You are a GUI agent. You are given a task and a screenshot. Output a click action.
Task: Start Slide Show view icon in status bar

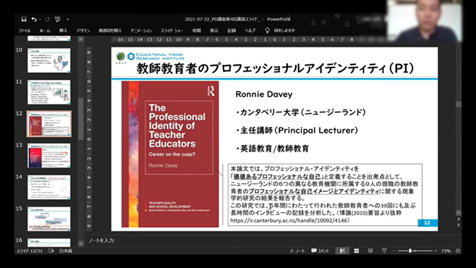pyautogui.click(x=384, y=251)
